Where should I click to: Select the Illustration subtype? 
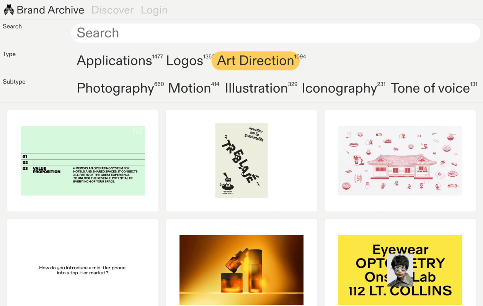(256, 88)
